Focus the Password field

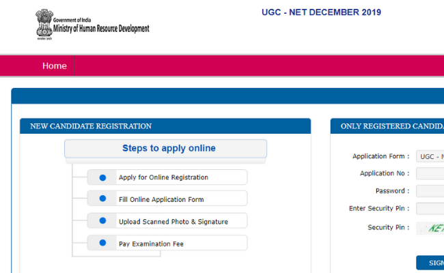coord(430,191)
